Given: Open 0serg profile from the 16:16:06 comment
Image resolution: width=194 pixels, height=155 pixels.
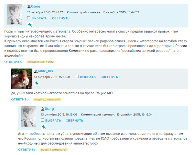Looking at the screenshot, I should (x=49, y=109).
